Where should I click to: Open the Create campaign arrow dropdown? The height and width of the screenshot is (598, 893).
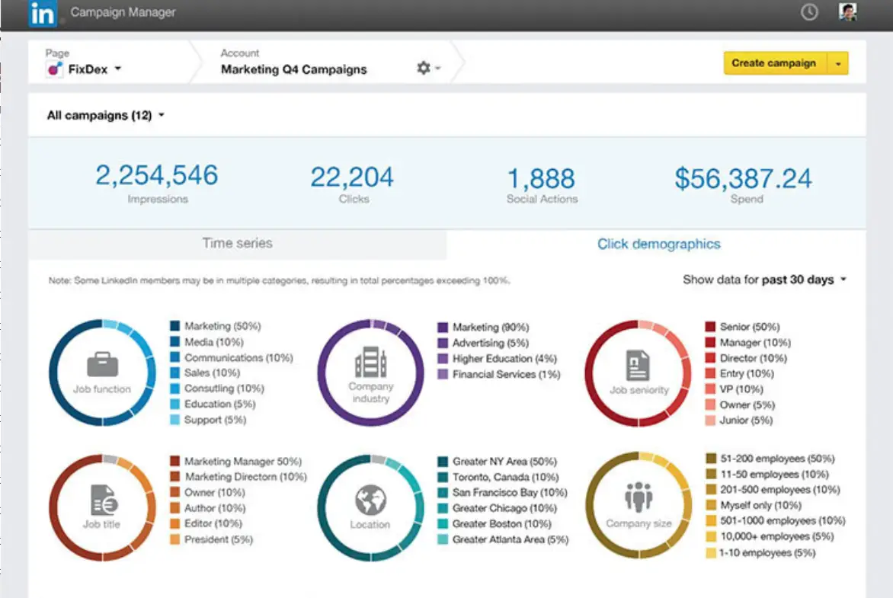[838, 64]
